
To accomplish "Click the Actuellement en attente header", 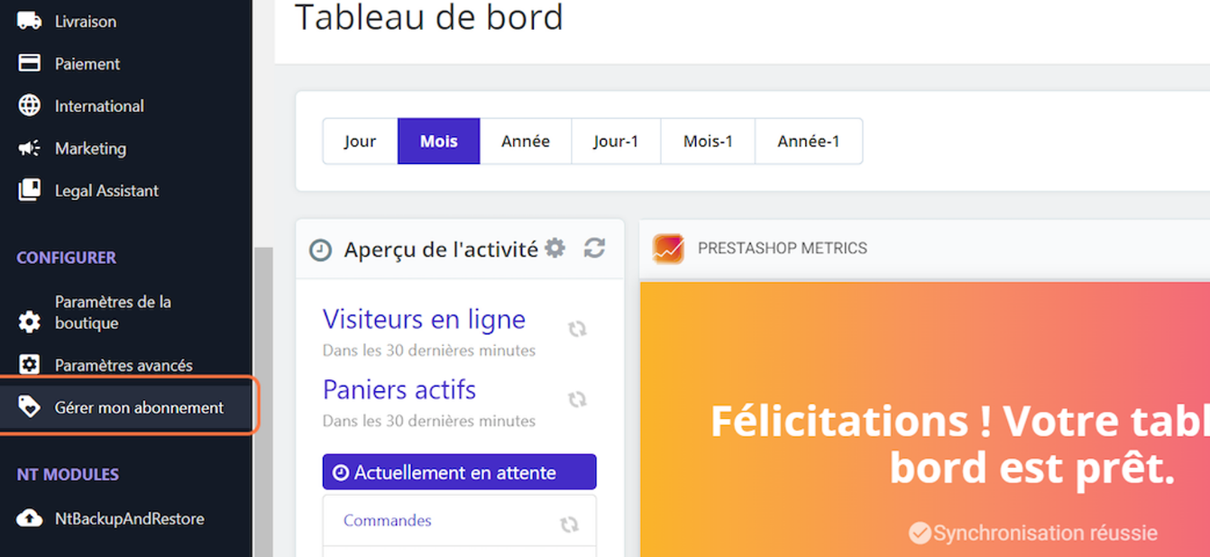I will point(459,472).
